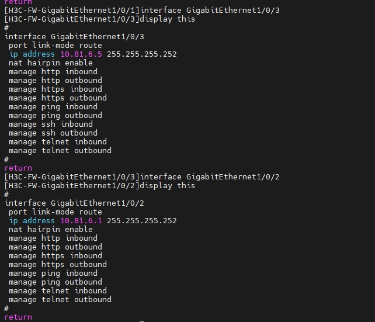Click "manage http inbound" in GigabitEthernet1/0/3 section
Image resolution: width=375 pixels, height=322 pixels.
53,72
